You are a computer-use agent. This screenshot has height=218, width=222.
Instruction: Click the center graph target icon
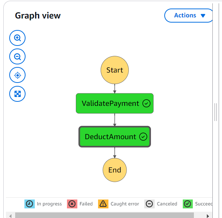point(17,75)
